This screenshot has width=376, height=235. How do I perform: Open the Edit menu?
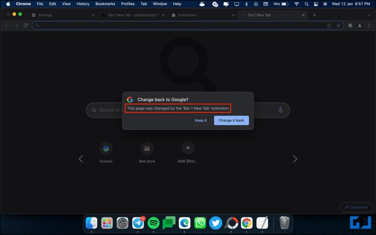[x=53, y=4]
